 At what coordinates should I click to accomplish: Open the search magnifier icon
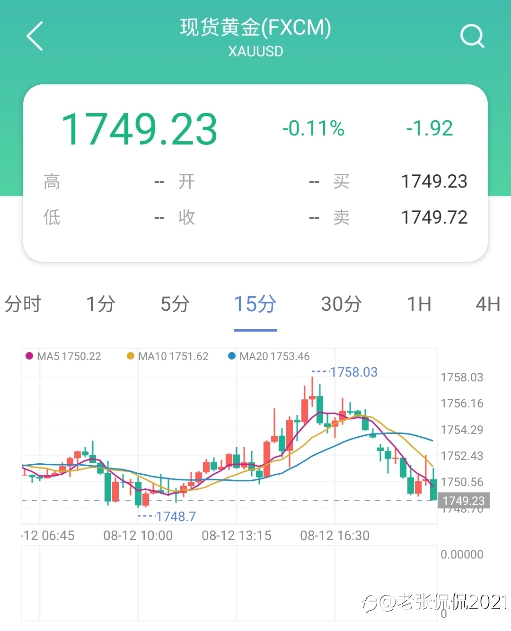tap(472, 36)
